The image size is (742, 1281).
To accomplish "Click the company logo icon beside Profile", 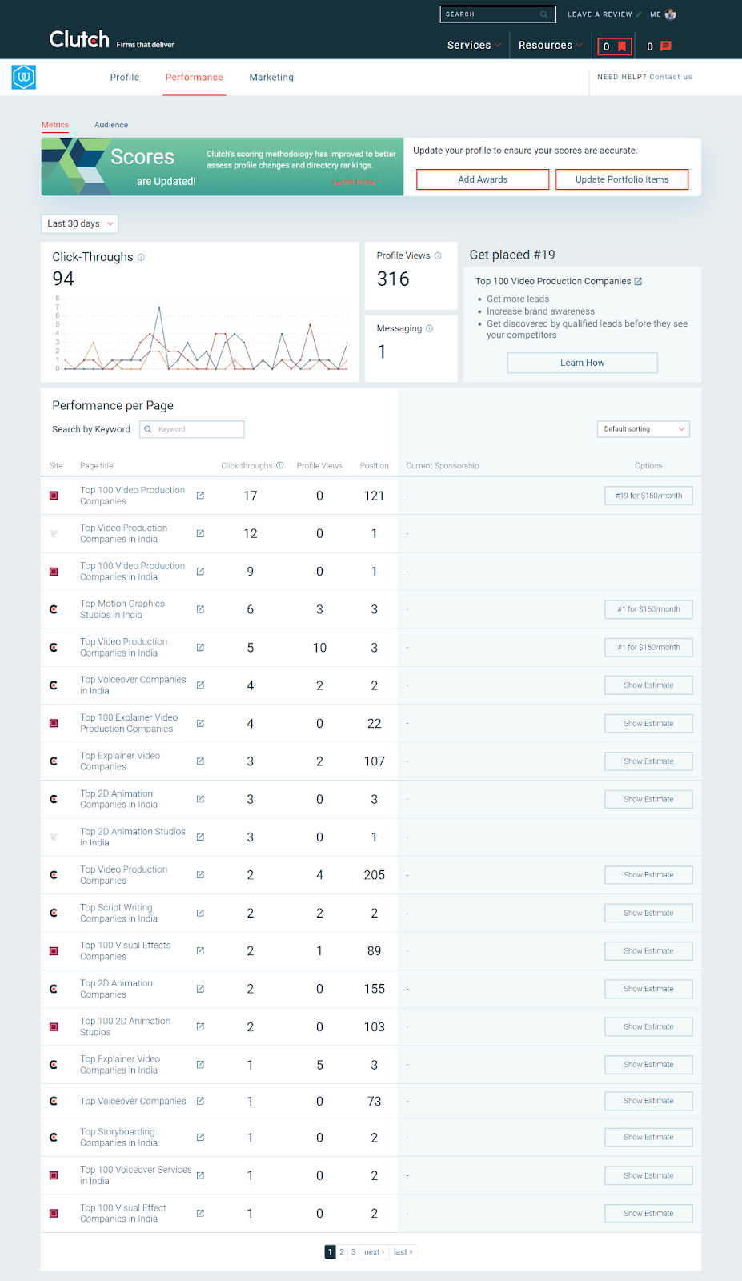I will point(24,78).
